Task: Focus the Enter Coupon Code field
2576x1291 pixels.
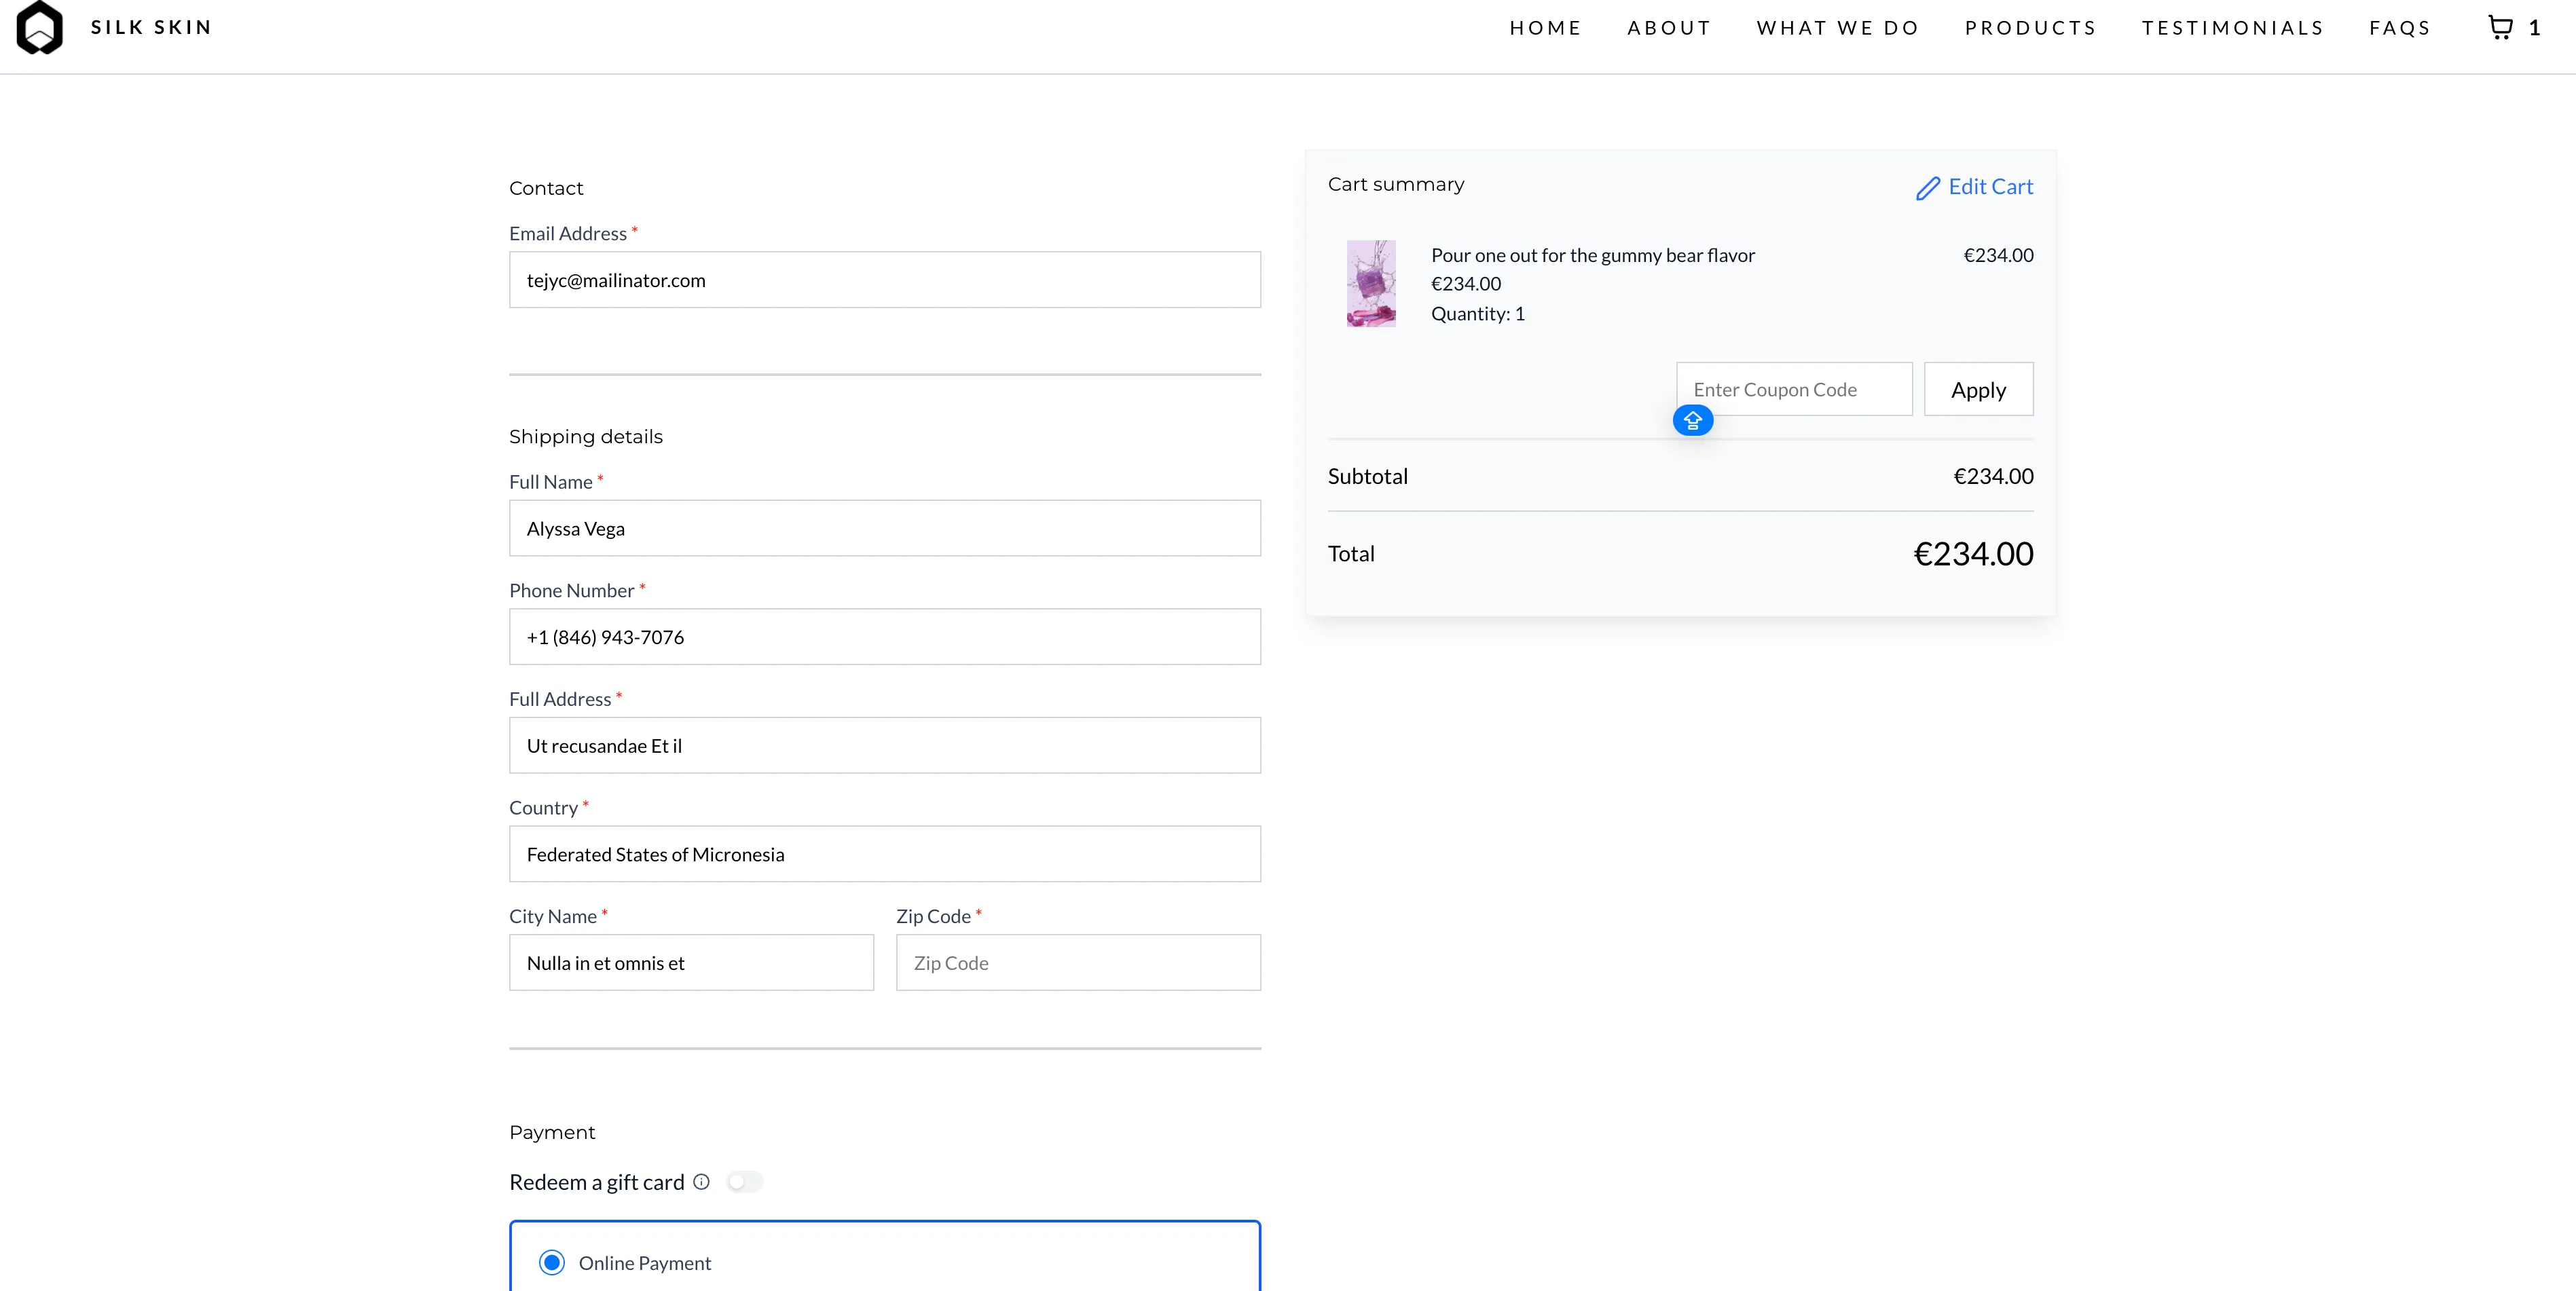Action: [1793, 390]
